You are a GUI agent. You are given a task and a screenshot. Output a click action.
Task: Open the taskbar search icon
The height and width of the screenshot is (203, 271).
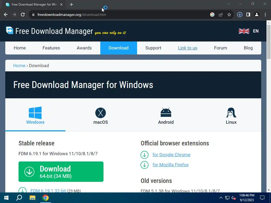pyautogui.click(x=19, y=198)
